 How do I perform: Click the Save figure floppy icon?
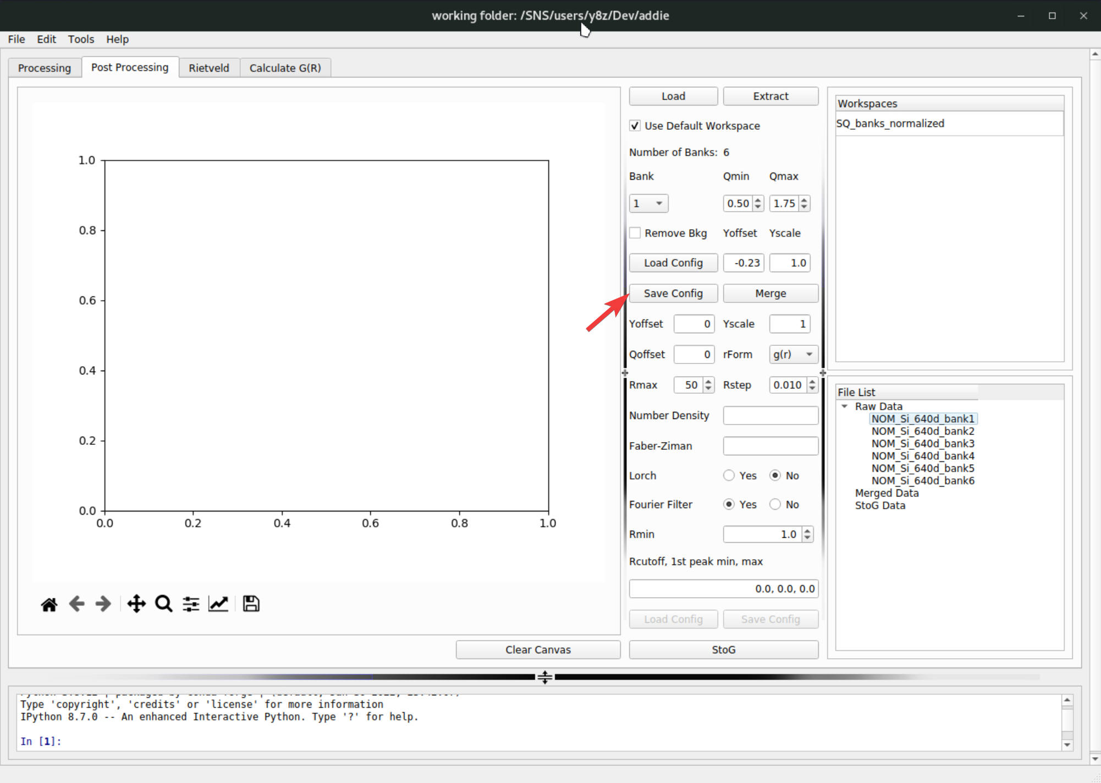[x=251, y=604]
